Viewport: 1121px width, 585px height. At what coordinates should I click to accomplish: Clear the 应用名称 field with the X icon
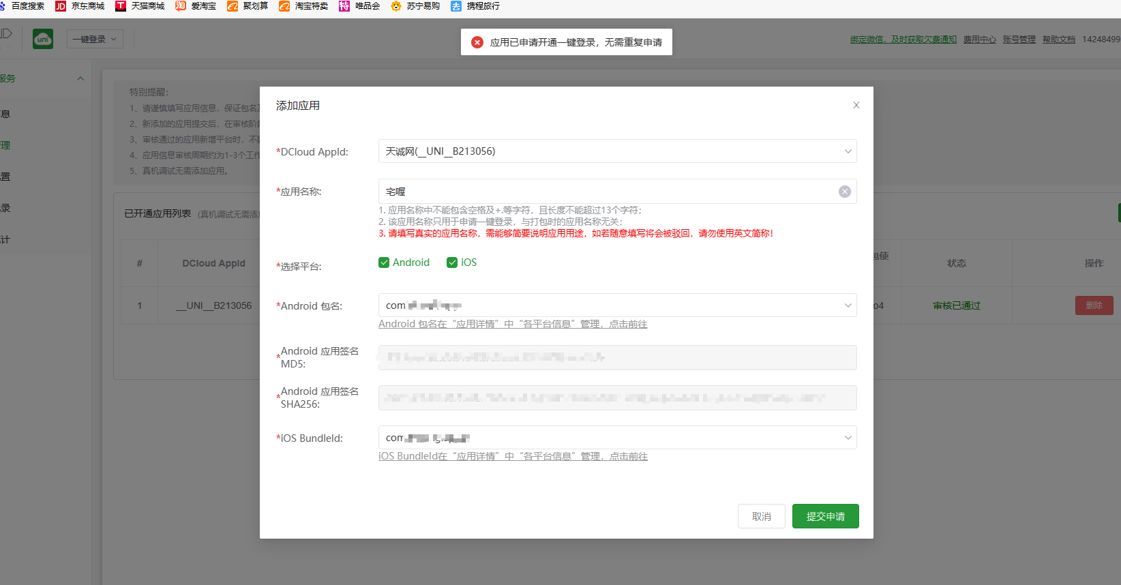click(x=844, y=192)
